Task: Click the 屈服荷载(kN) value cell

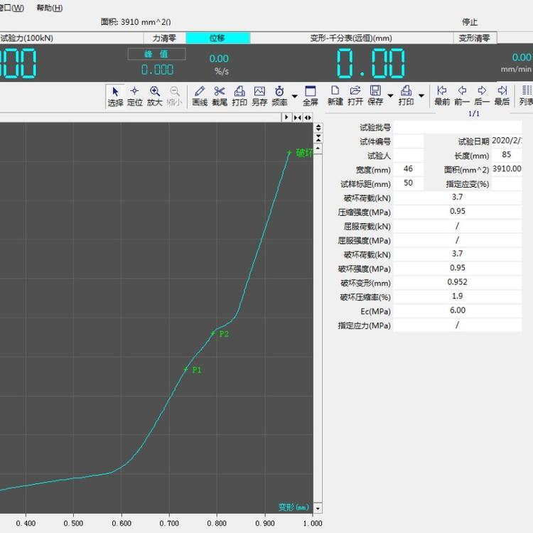Action: (458, 226)
